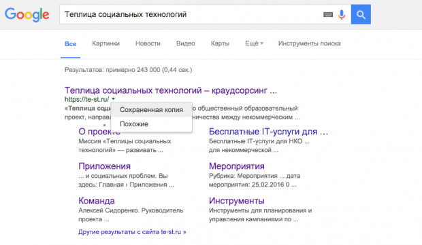Select the Все tab
This screenshot has width=422, height=245.
pos(71,43)
